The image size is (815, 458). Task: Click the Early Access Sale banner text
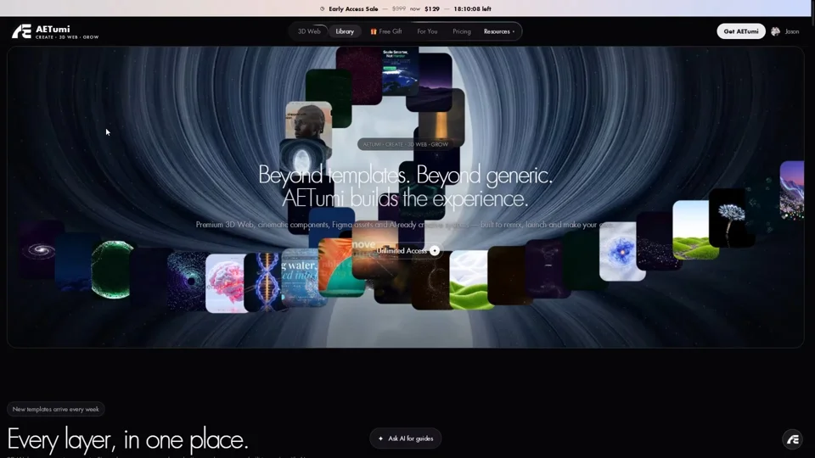click(353, 8)
